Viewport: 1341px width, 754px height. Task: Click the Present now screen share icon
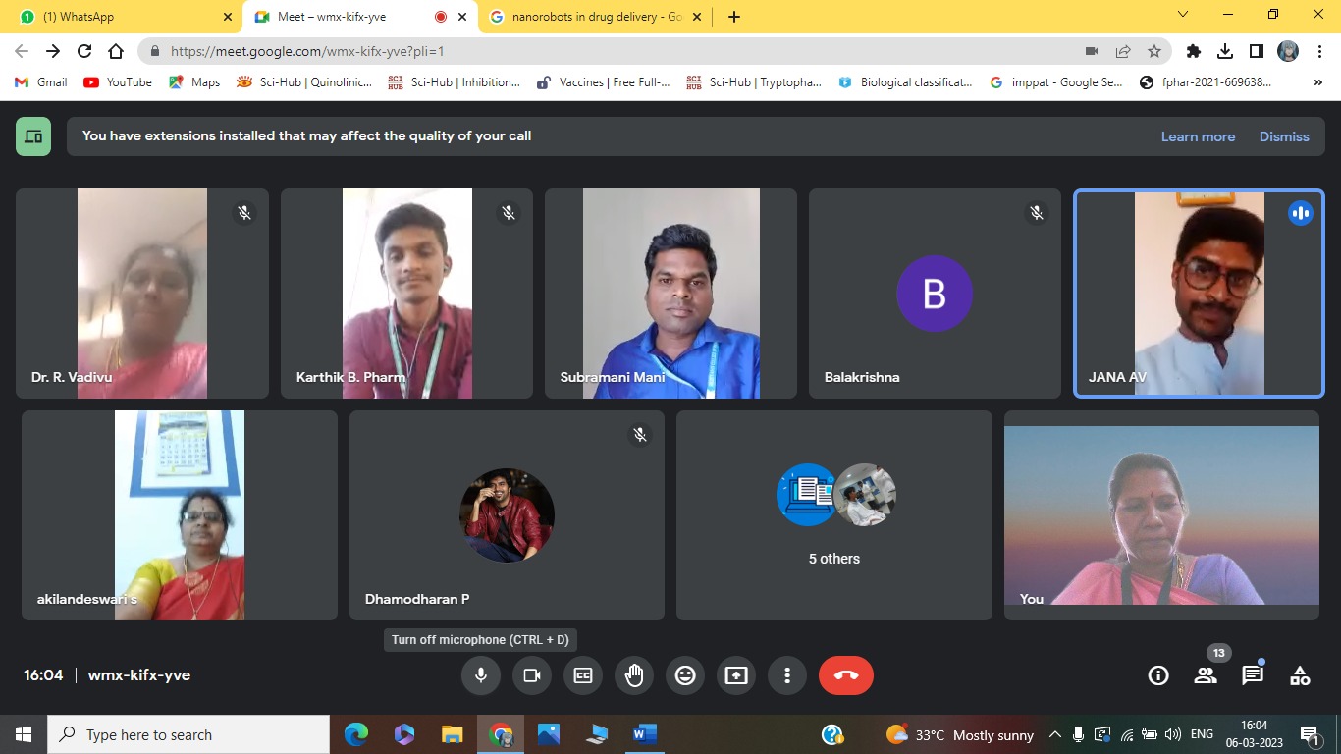point(736,675)
